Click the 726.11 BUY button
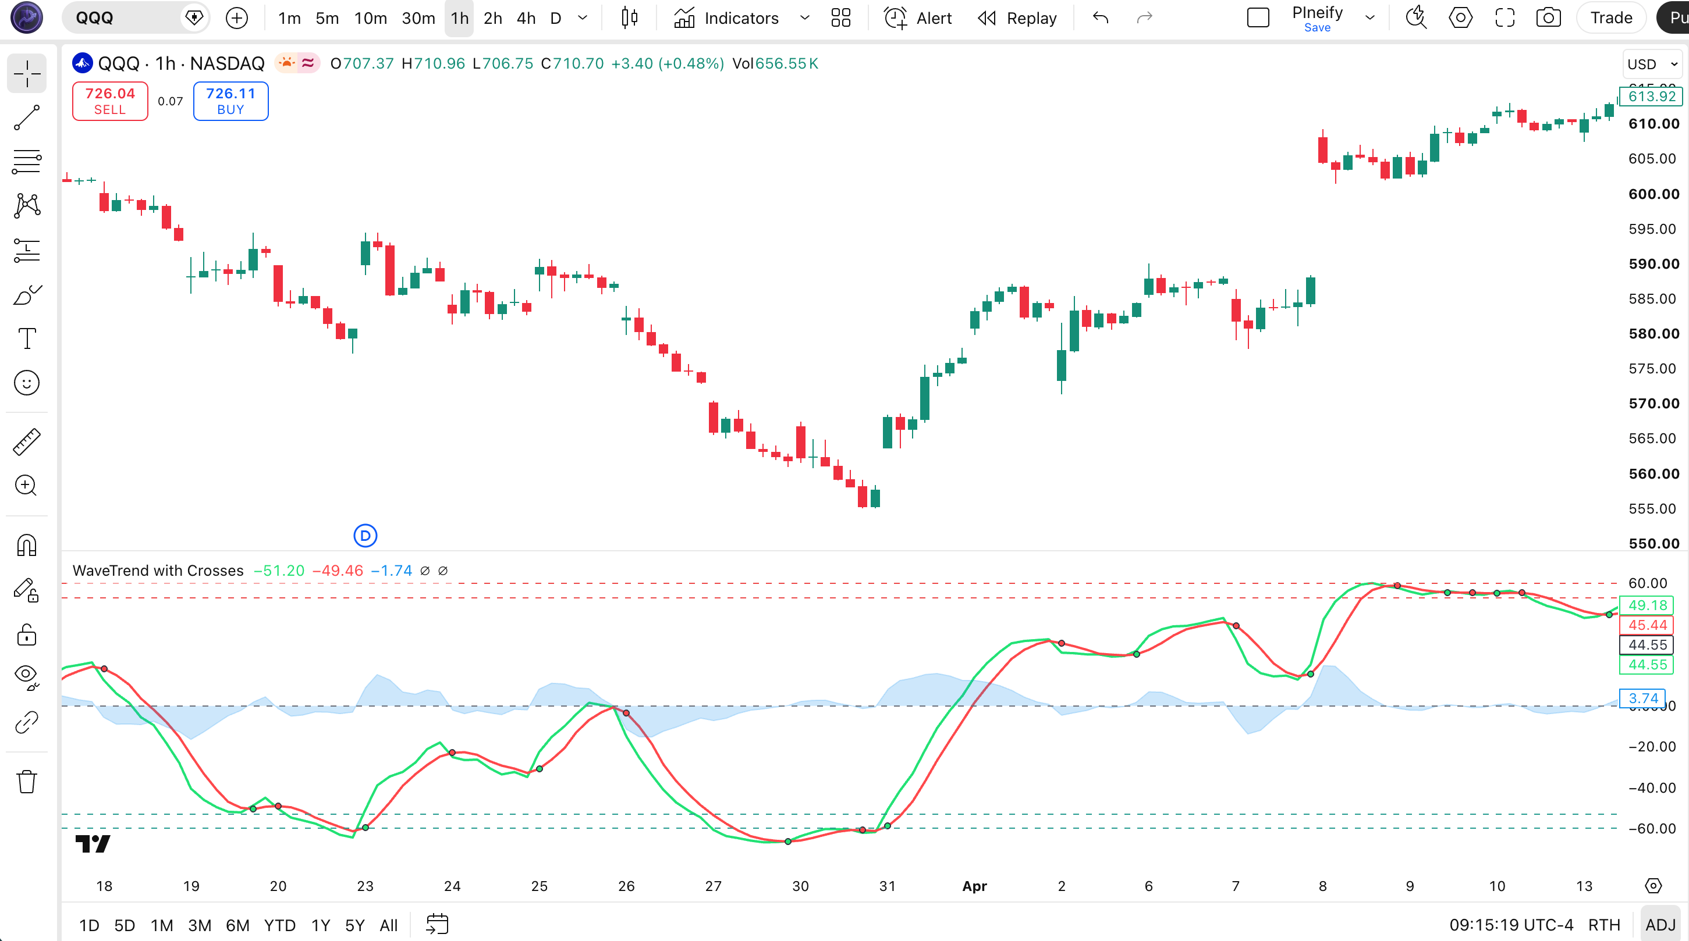The width and height of the screenshot is (1689, 941). [231, 101]
